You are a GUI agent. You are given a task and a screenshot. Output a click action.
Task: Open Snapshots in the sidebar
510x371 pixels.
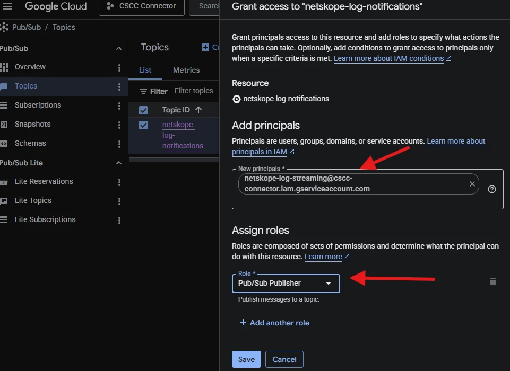point(32,124)
